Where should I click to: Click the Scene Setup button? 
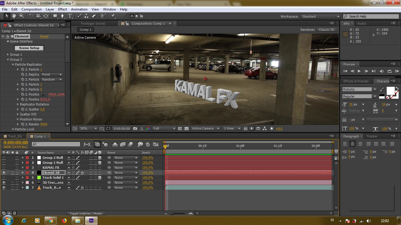click(29, 48)
